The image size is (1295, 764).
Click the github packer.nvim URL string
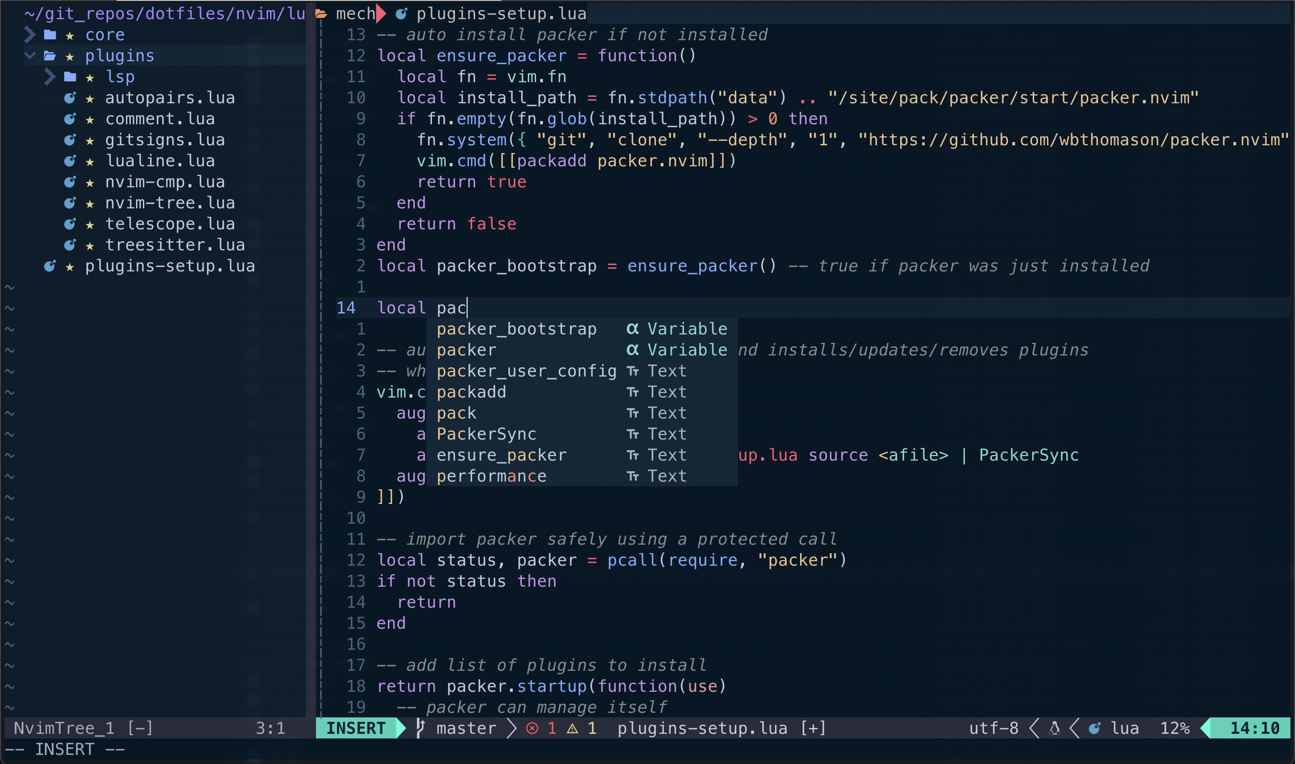click(1074, 140)
